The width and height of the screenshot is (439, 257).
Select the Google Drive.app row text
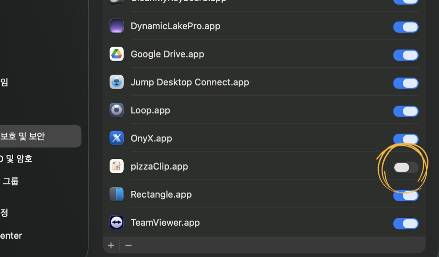tap(168, 54)
